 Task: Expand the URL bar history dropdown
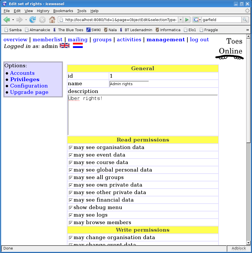click(180, 20)
